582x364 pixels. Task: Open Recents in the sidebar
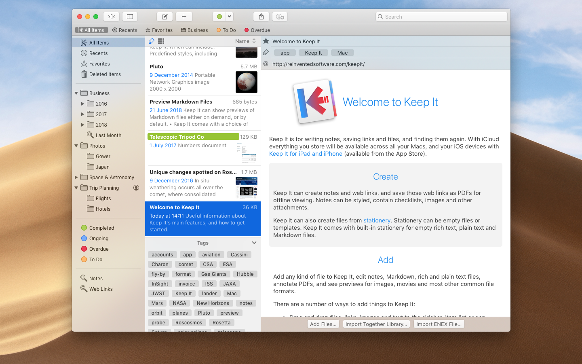[108, 53]
